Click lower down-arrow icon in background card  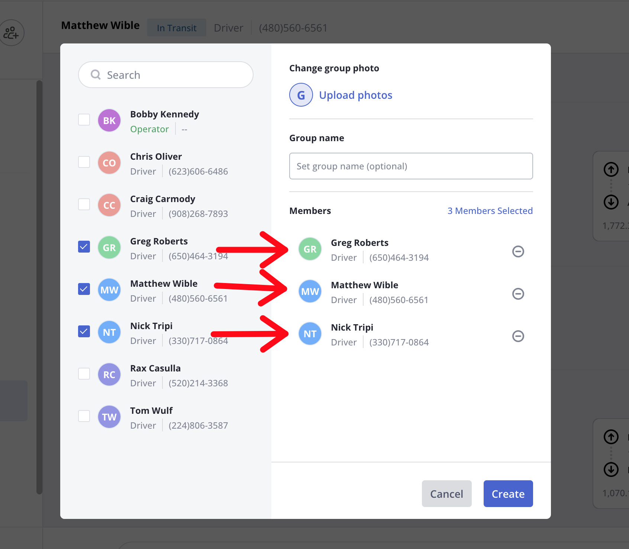pyautogui.click(x=611, y=470)
